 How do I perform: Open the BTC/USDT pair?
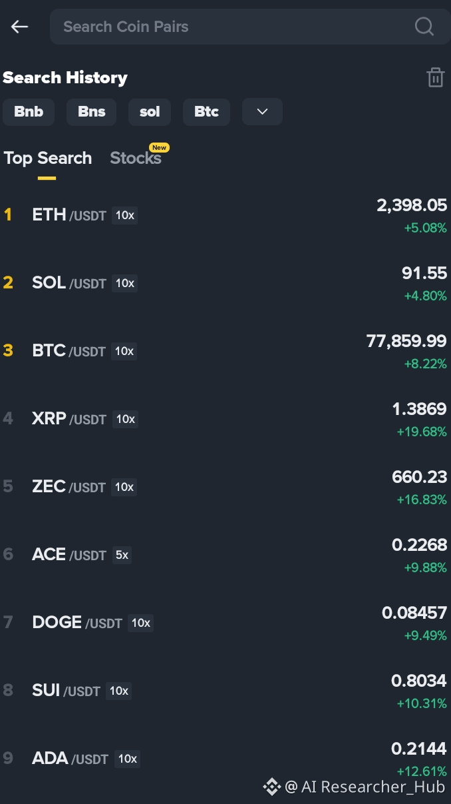pos(225,351)
